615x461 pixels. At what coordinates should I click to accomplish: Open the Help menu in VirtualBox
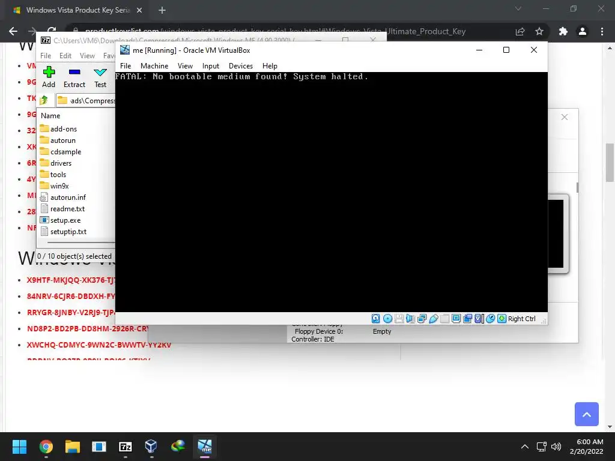click(x=270, y=66)
